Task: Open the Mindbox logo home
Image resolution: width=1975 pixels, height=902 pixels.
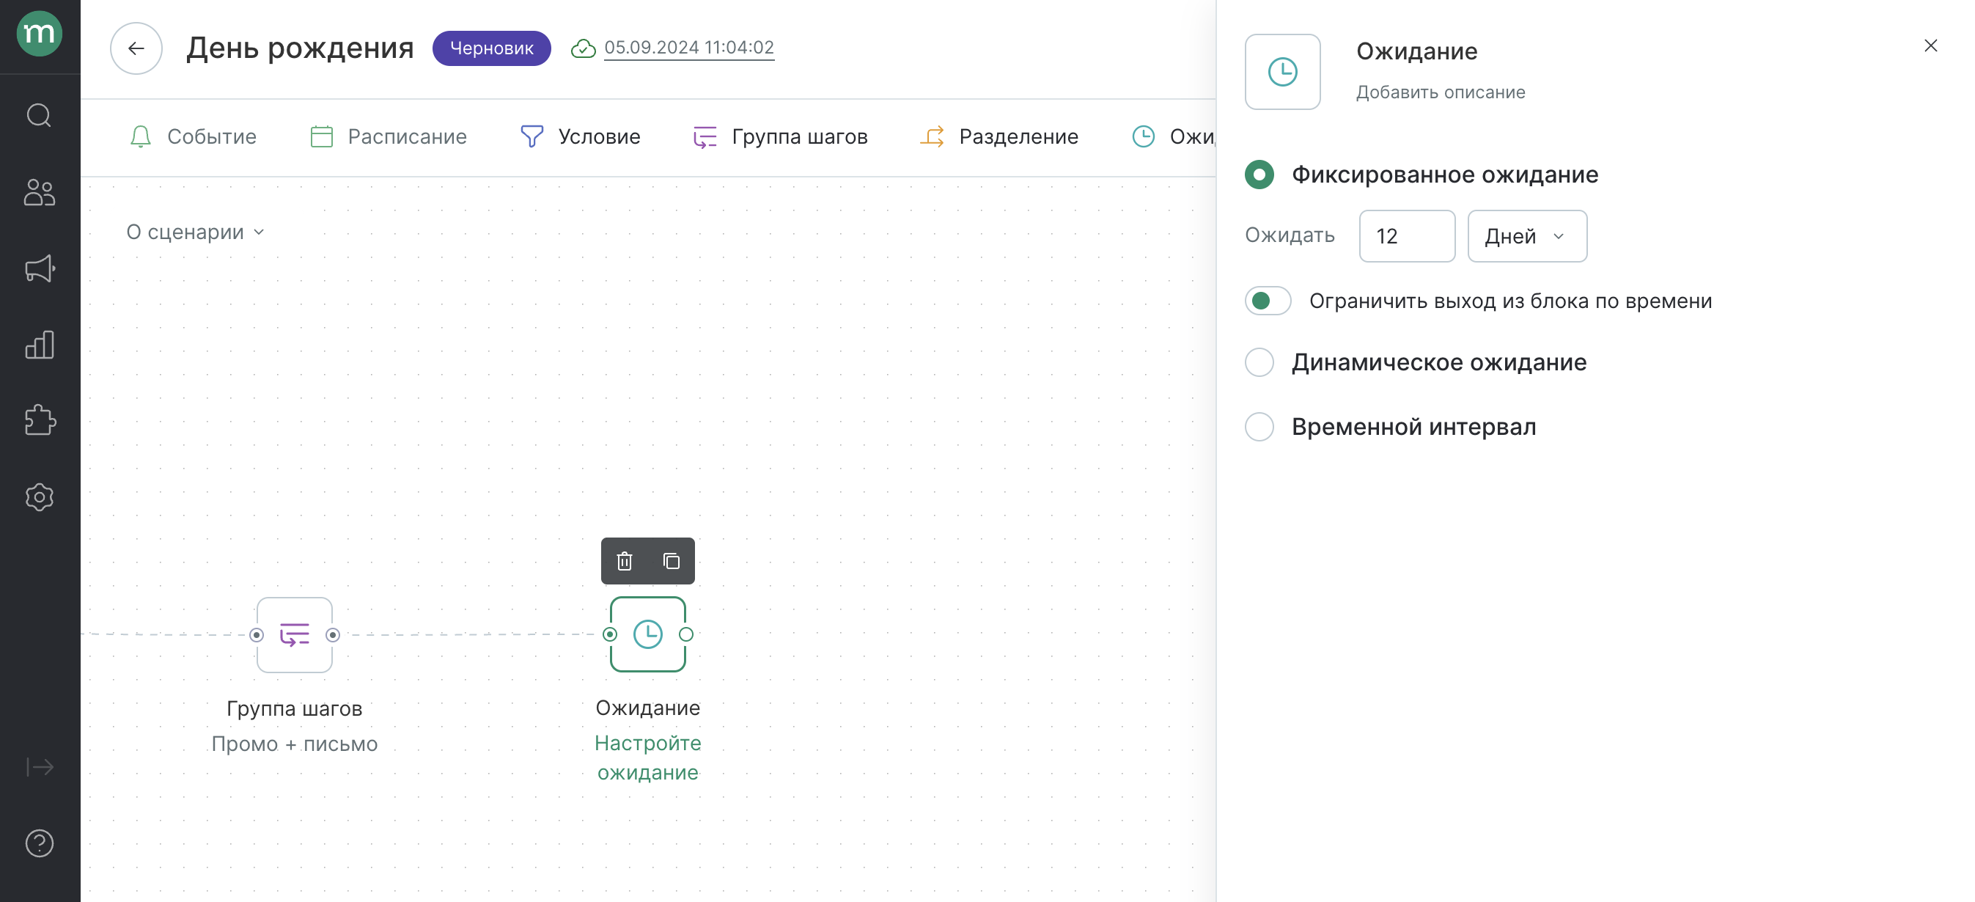Action: pos(39,34)
